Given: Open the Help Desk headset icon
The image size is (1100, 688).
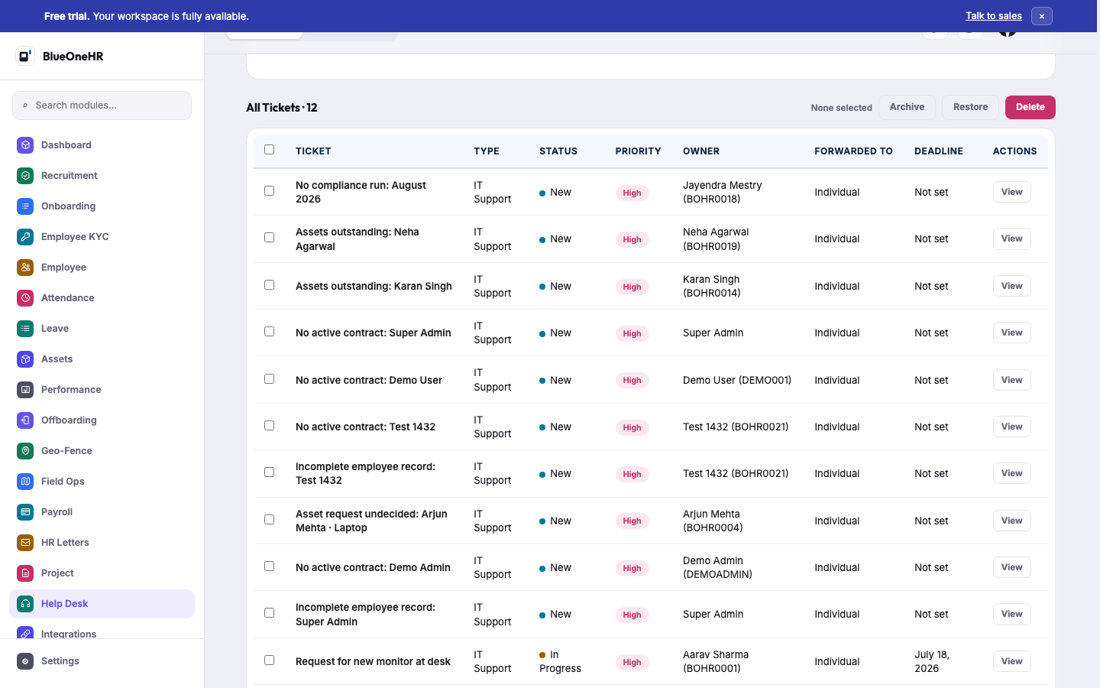Looking at the screenshot, I should coord(25,604).
